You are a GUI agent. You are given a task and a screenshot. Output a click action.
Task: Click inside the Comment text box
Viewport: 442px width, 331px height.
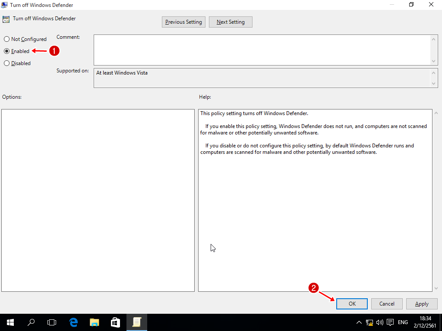click(262, 50)
